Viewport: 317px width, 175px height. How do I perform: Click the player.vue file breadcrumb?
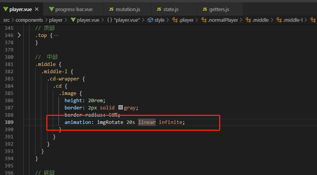pyautogui.click(x=88, y=20)
